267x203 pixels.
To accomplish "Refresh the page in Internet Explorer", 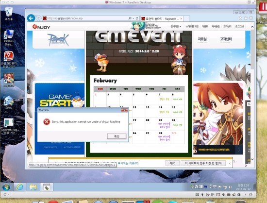I will click(137, 18).
